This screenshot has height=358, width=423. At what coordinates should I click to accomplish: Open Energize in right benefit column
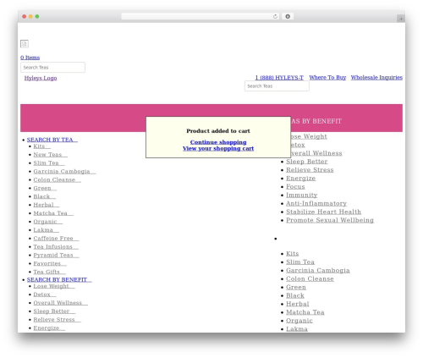pos(301,179)
